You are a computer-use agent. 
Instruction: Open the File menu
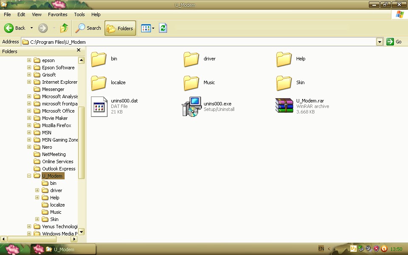7,14
